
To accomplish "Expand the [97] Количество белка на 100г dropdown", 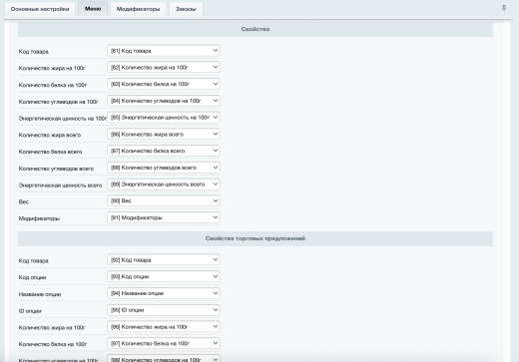I will pos(164,343).
